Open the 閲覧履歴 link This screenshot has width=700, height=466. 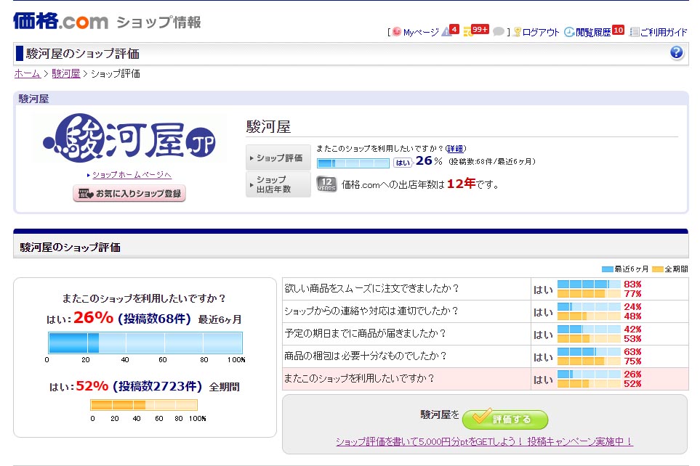[593, 32]
